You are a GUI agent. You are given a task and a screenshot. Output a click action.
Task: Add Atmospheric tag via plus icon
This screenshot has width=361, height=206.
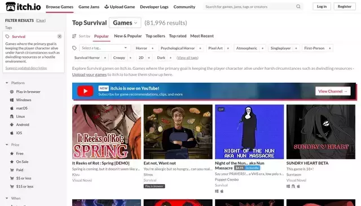[262, 48]
